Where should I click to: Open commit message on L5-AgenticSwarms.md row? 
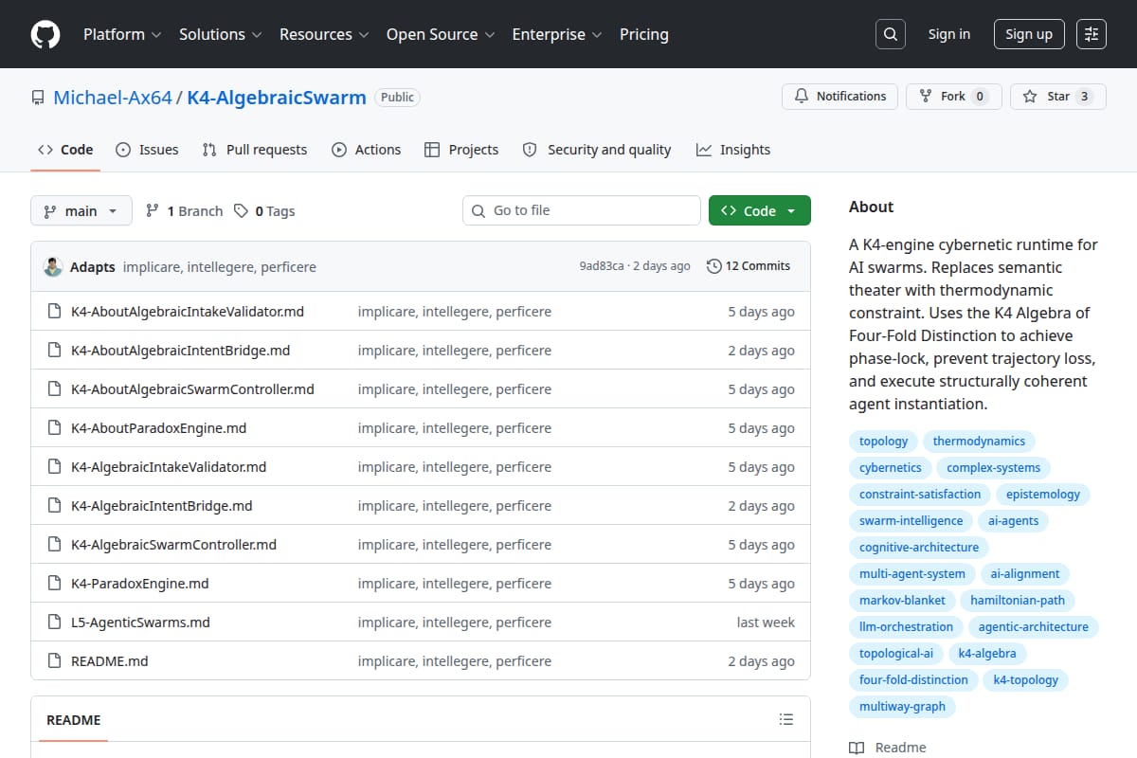tap(455, 623)
